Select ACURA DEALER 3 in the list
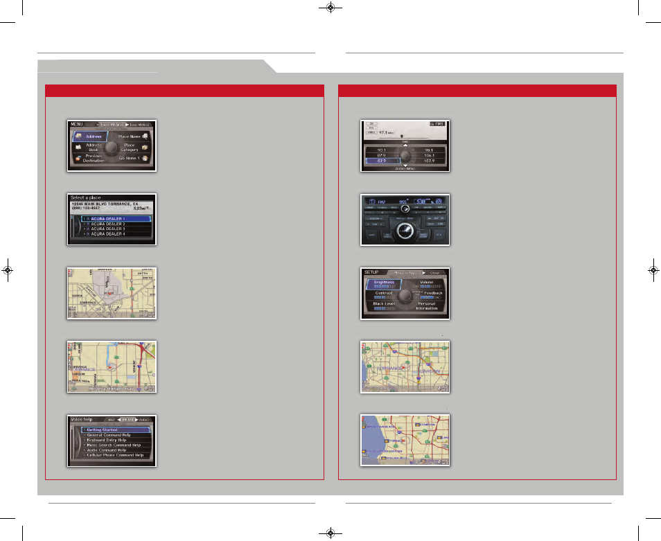This screenshot has width=661, height=541. 116,229
